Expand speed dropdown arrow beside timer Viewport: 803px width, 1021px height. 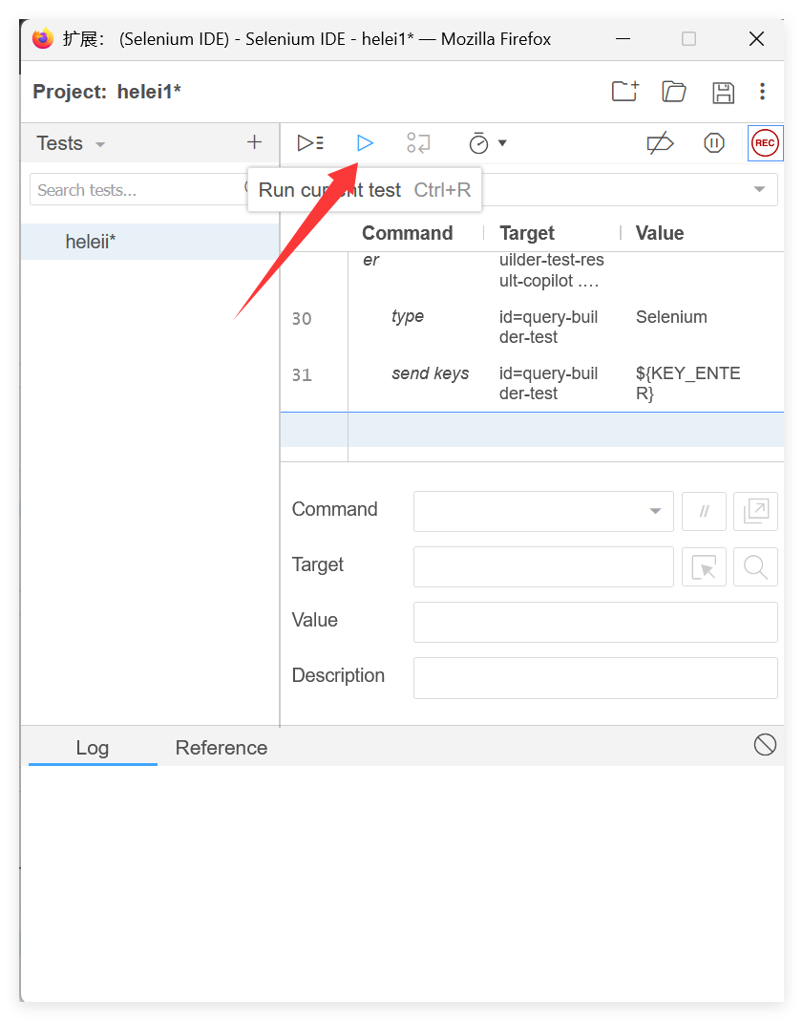tap(502, 142)
